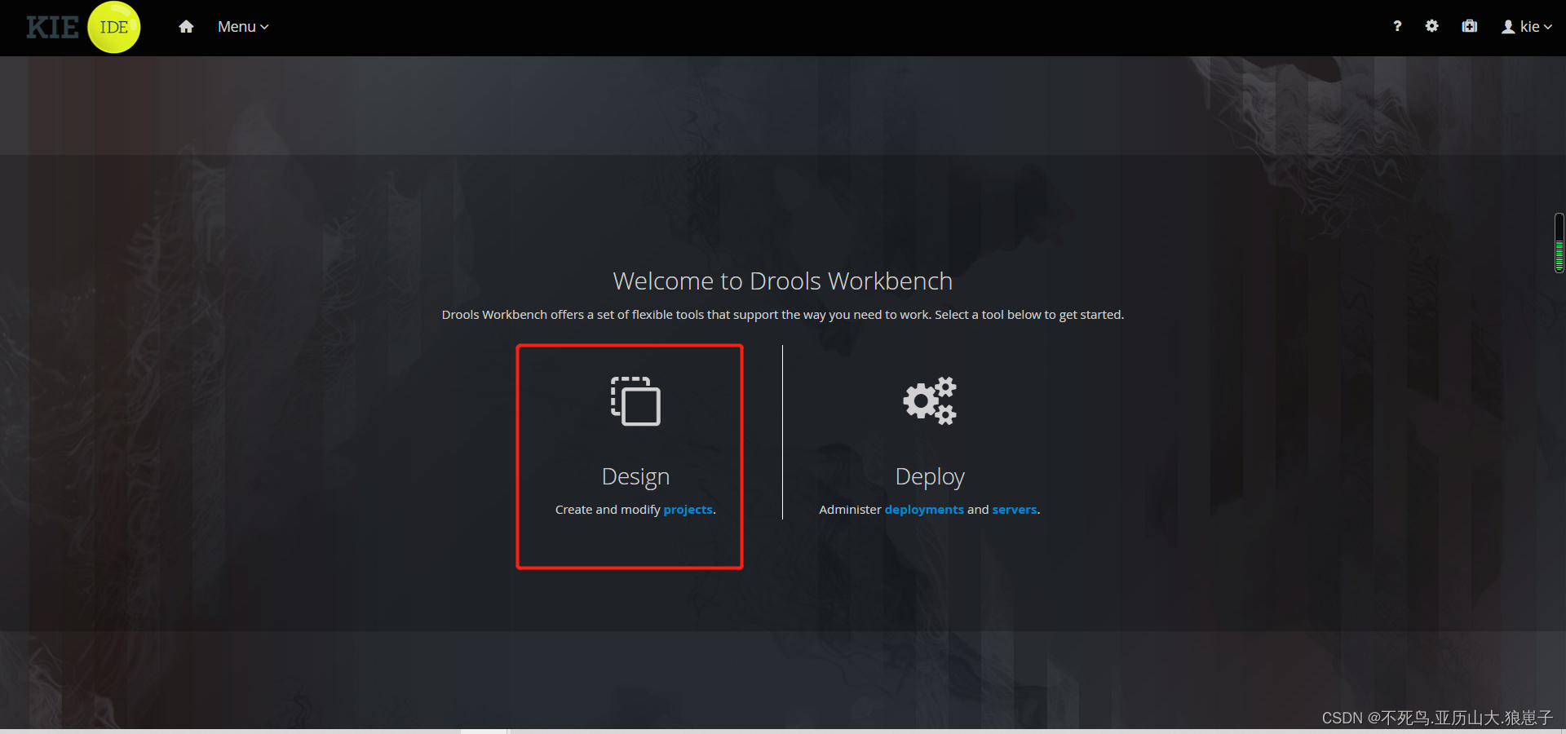Select the Deploy gears icon on the tile
Viewport: 1566px width, 734px height.
pyautogui.click(x=930, y=400)
